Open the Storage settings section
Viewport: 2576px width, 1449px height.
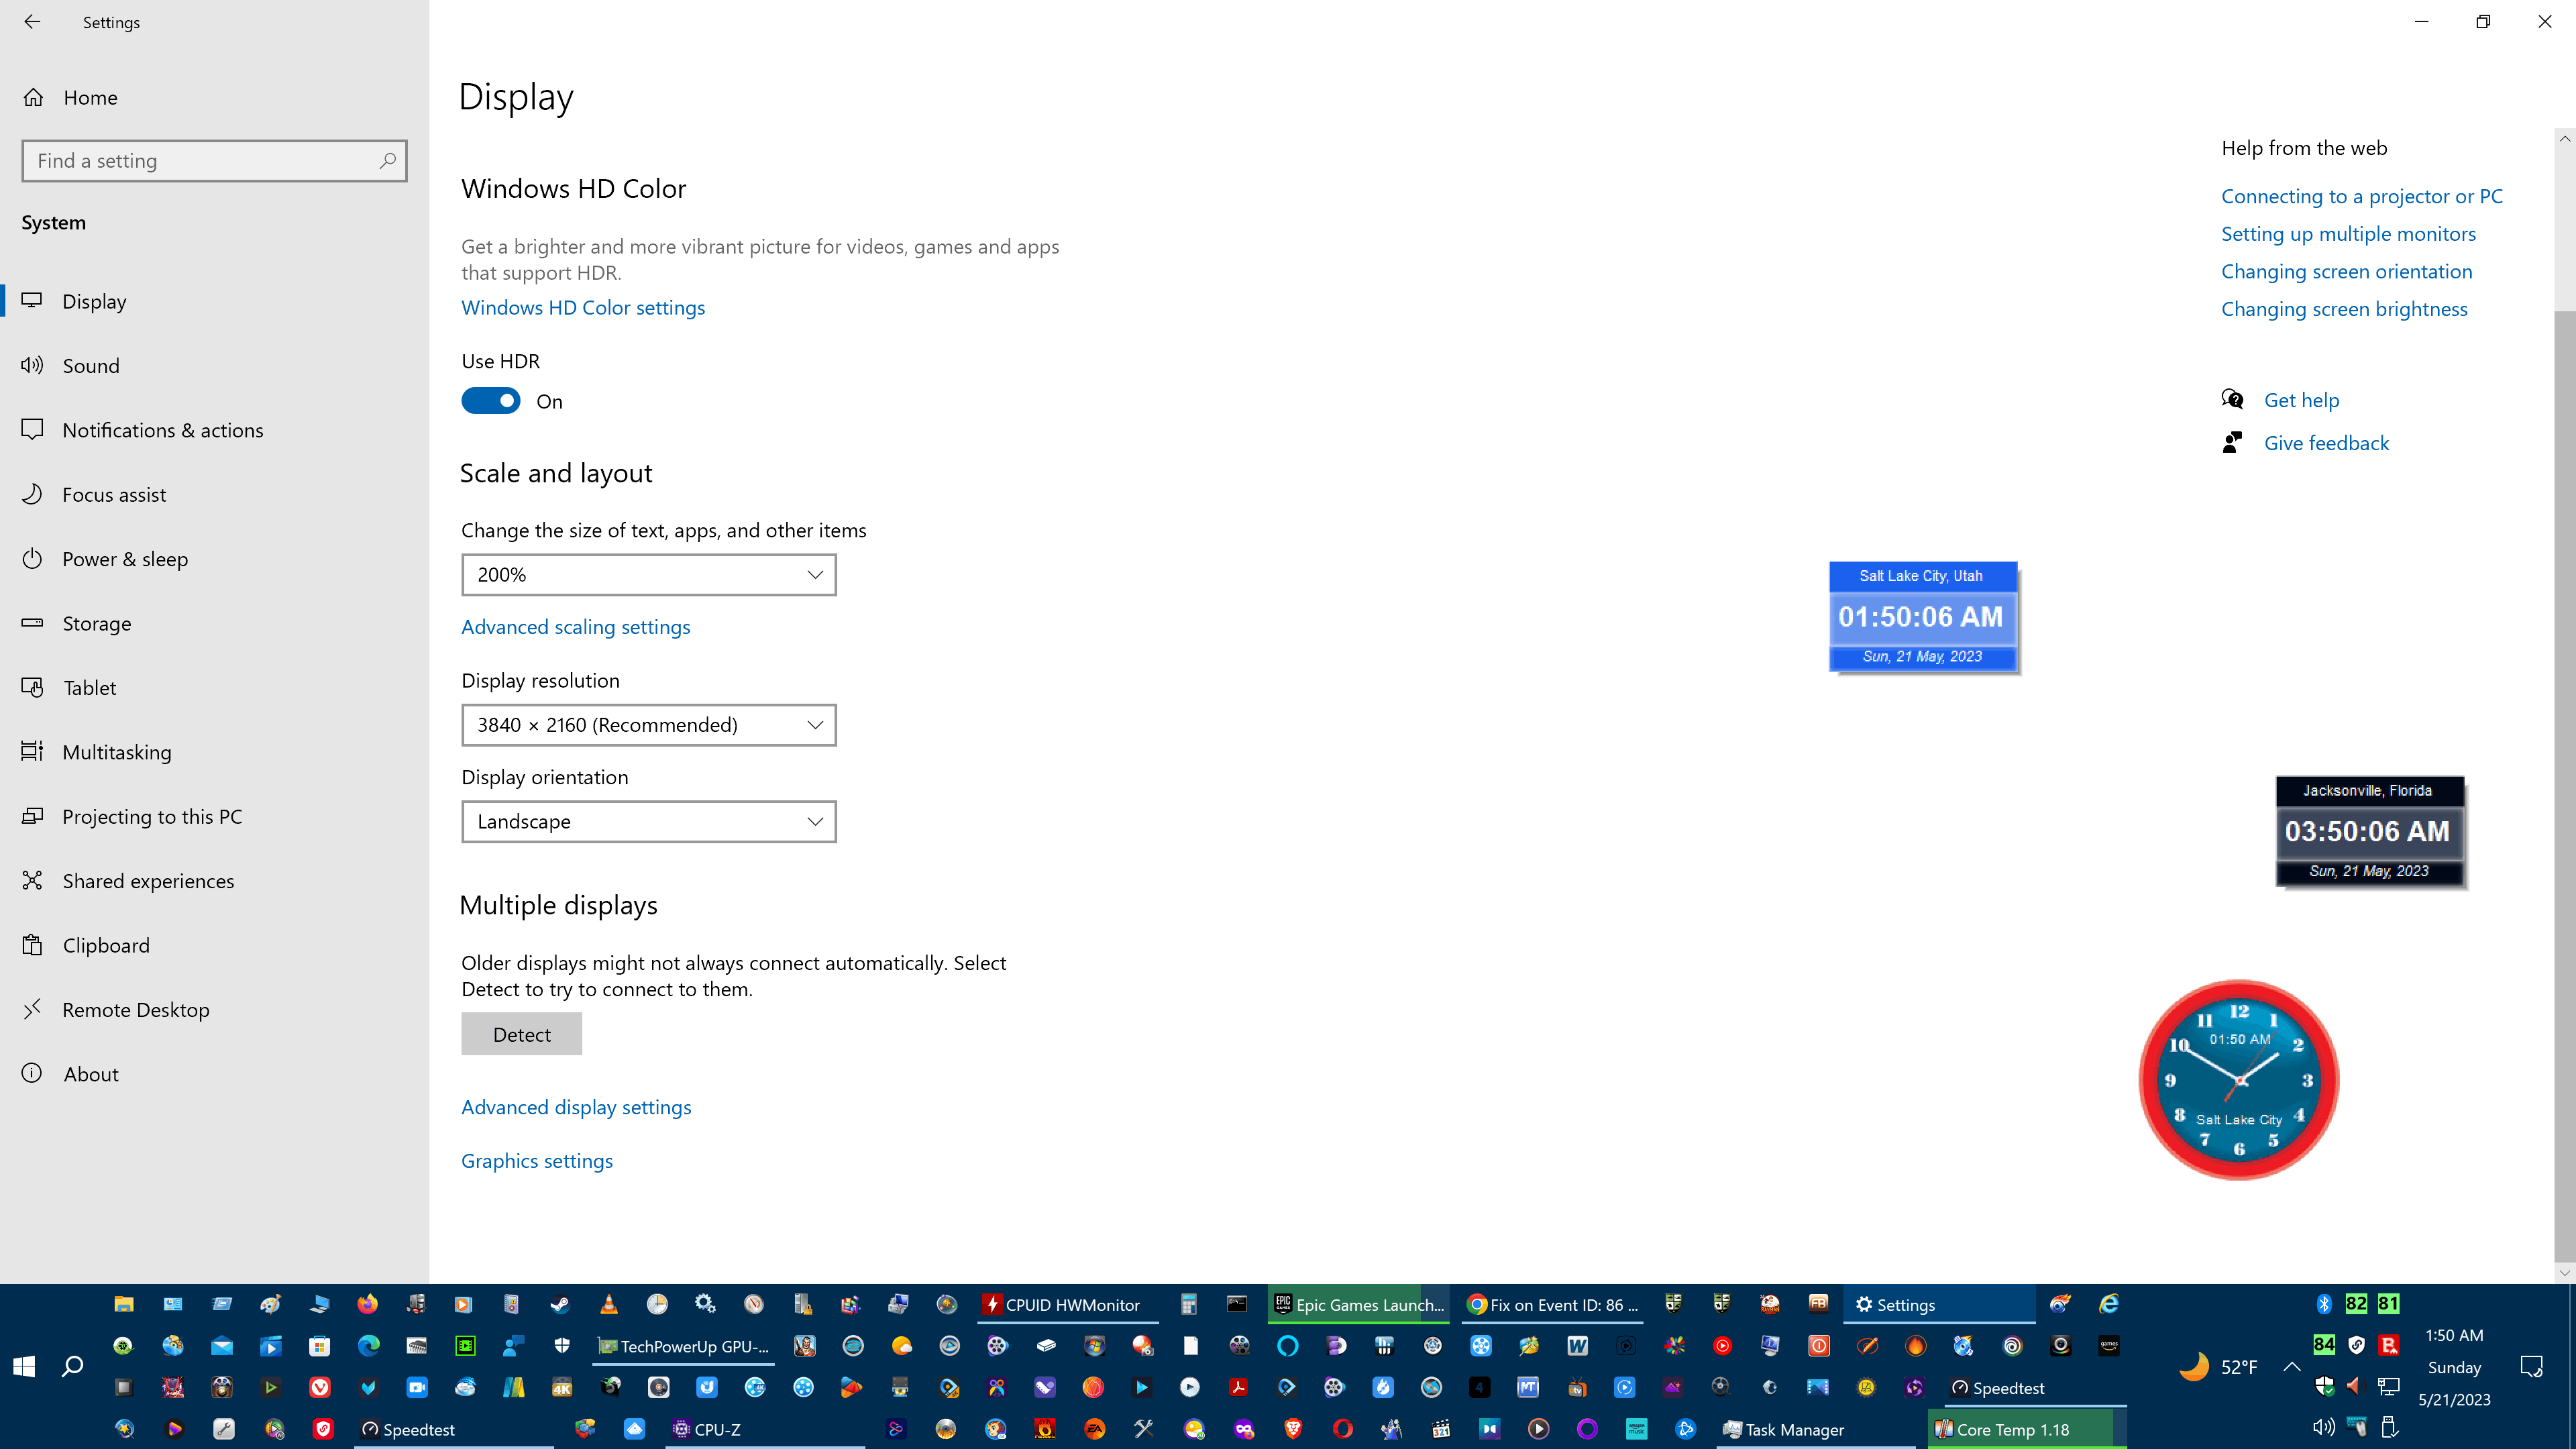click(x=96, y=623)
